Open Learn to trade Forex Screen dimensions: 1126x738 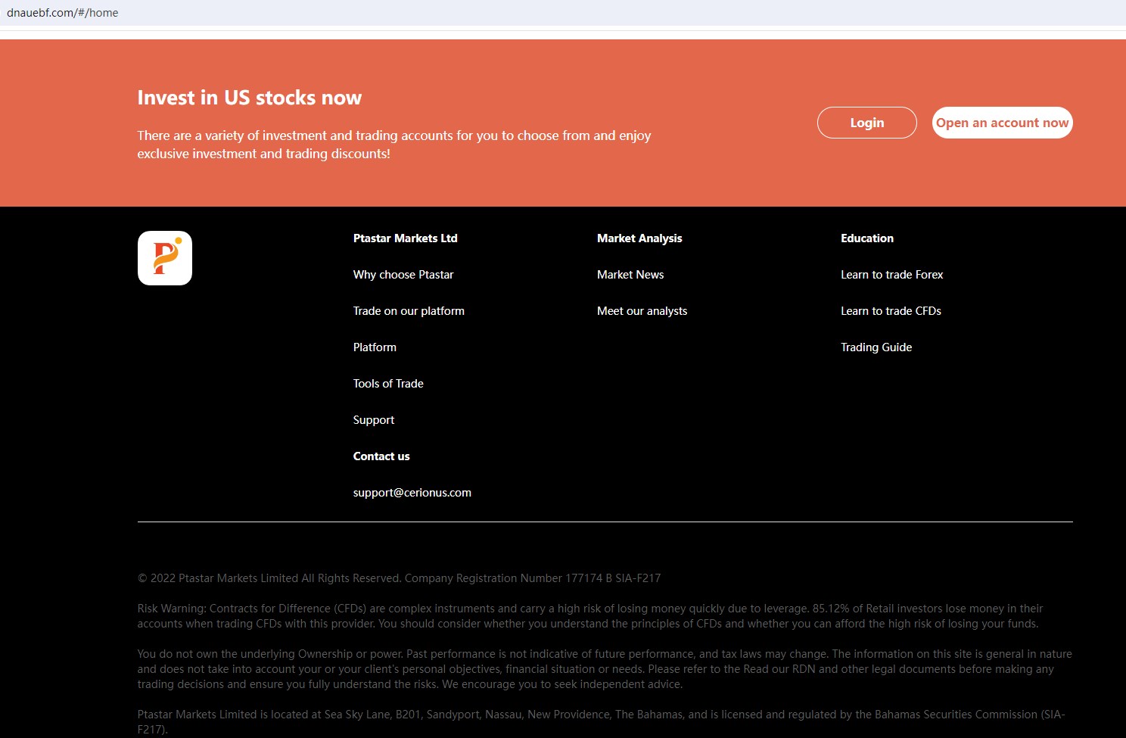pos(892,275)
